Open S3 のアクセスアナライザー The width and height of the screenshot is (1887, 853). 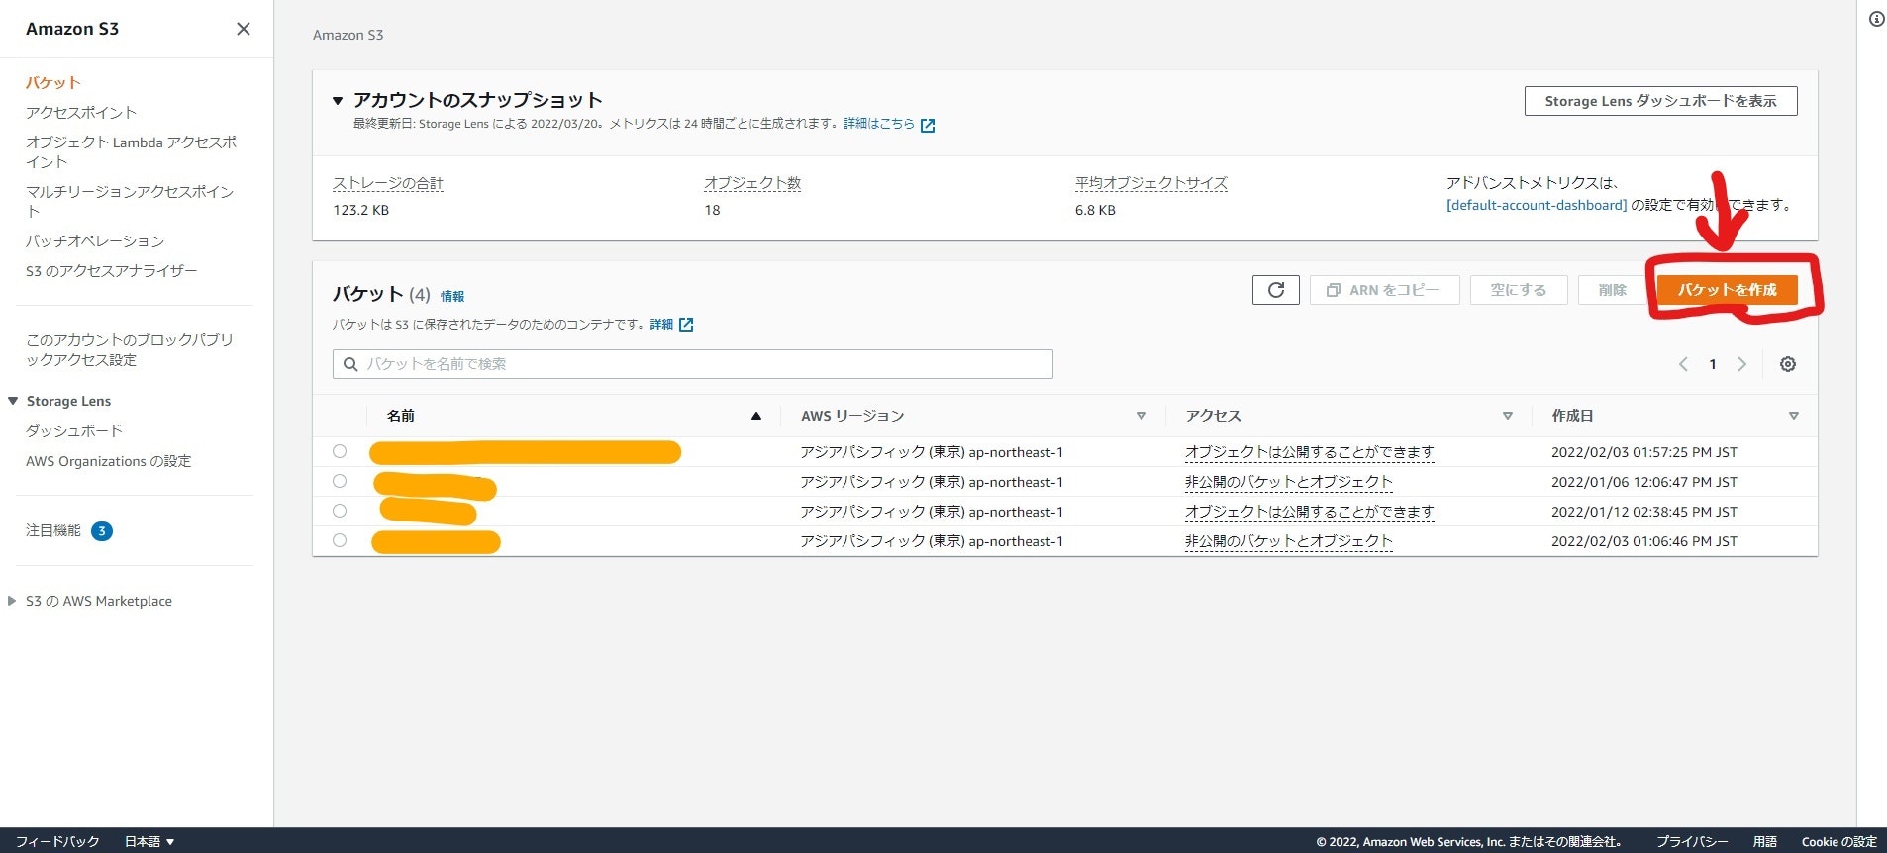[x=112, y=271]
